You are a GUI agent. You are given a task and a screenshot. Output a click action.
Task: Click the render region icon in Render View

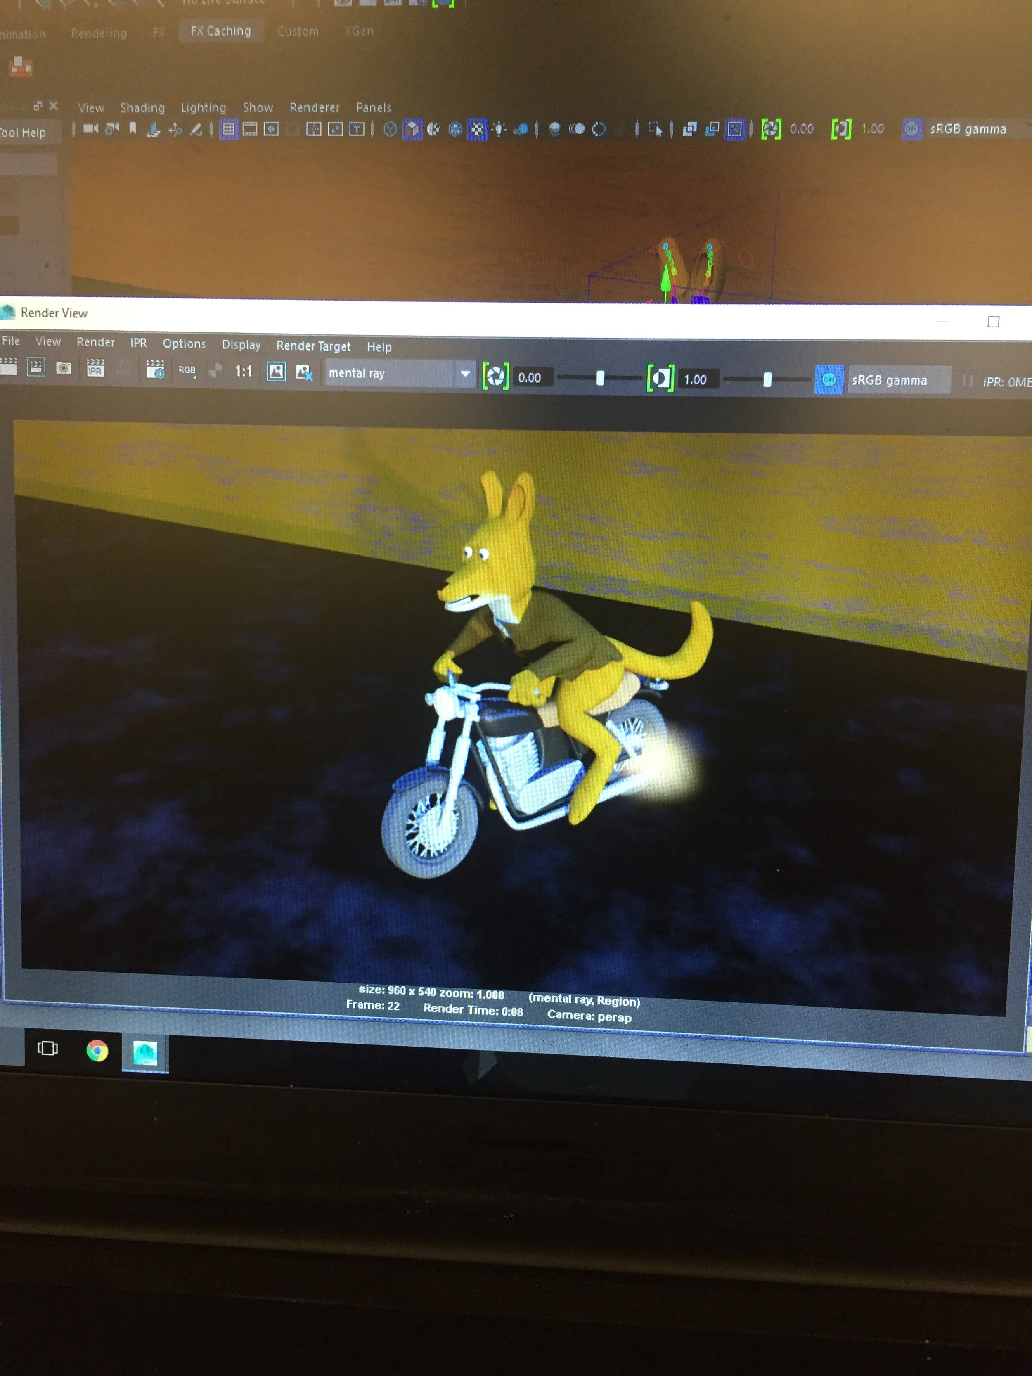click(x=36, y=367)
